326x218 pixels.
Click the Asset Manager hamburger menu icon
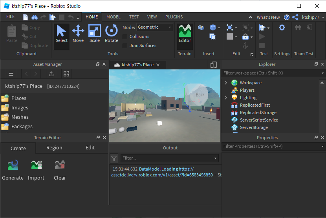tap(11, 74)
